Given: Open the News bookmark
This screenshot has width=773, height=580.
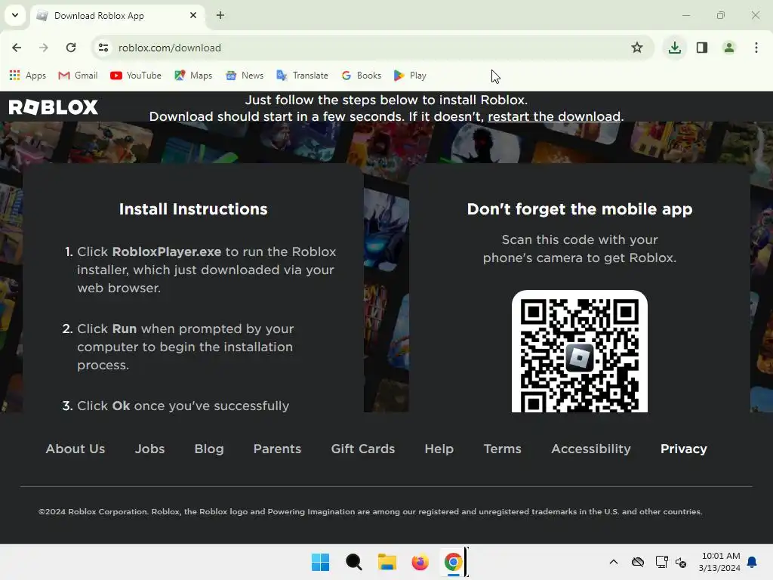Looking at the screenshot, I should [x=245, y=76].
